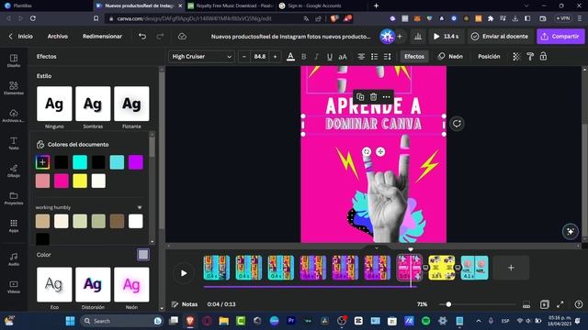The image size is (588, 330).
Task: Duplicate the selected element from floating toolbar
Action: [360, 97]
